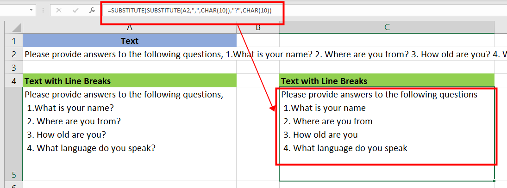Click inside the SUBSTITUTE formula text
507x188 pixels.
point(189,10)
